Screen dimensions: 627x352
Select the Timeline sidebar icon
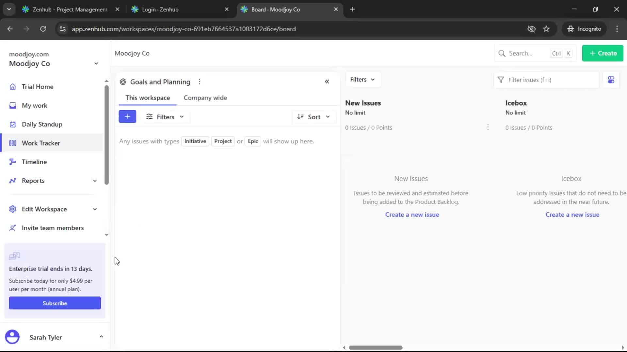coord(12,162)
